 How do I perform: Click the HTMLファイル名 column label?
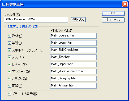(61, 31)
